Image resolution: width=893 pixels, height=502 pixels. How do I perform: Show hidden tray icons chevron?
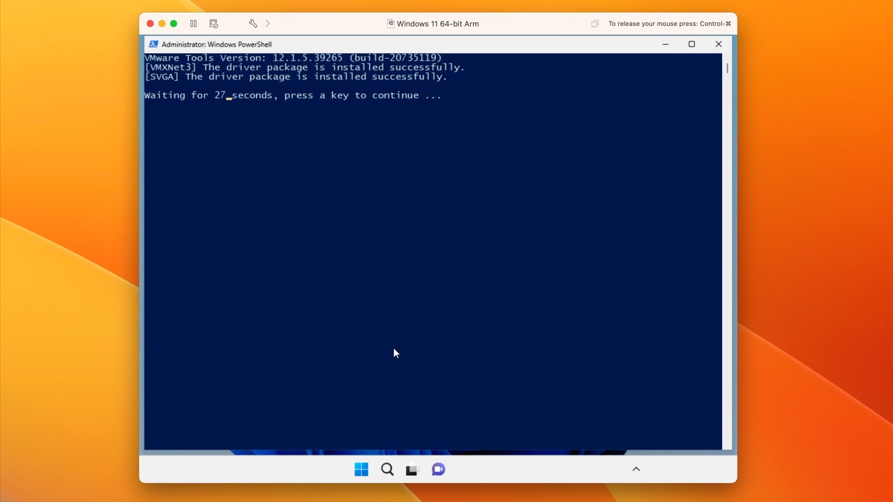point(636,469)
